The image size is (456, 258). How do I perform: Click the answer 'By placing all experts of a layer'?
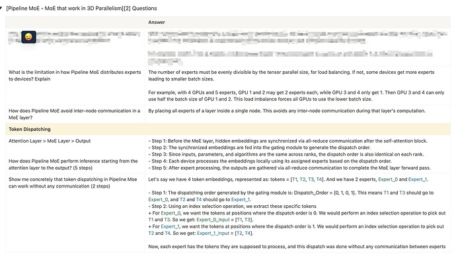pyautogui.click(x=287, y=111)
